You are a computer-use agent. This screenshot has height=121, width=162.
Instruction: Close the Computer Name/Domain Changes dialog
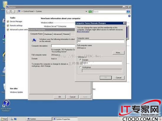click(125, 23)
